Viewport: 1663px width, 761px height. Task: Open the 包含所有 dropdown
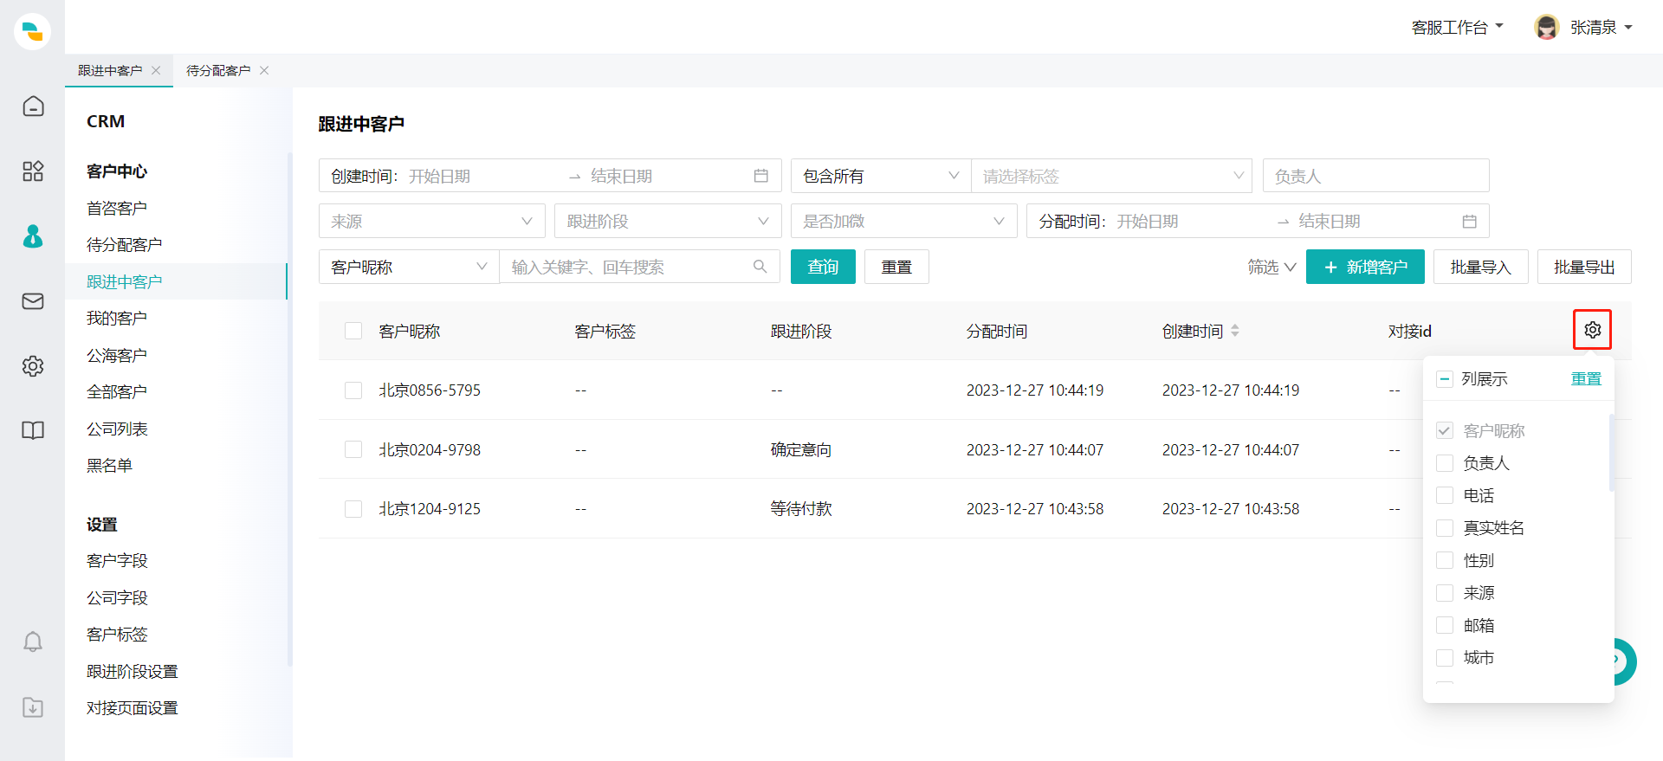tap(881, 176)
